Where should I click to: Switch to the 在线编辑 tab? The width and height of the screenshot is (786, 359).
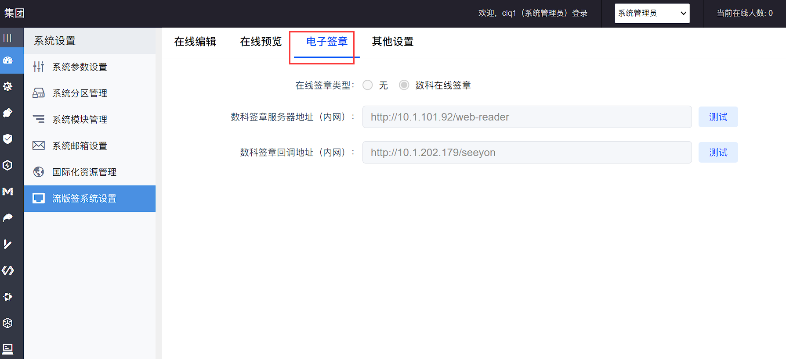point(195,42)
